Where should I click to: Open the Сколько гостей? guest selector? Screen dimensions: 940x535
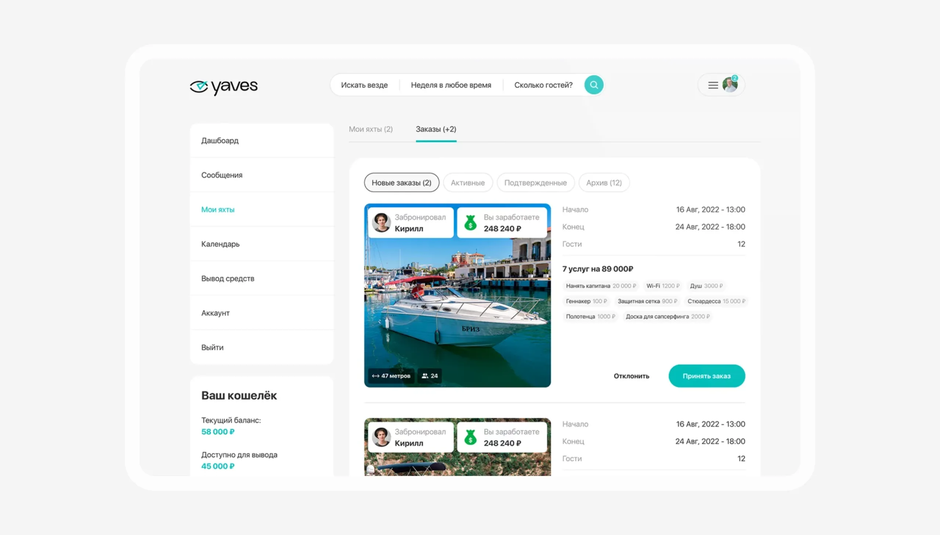click(x=543, y=85)
